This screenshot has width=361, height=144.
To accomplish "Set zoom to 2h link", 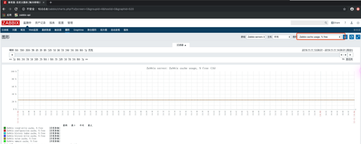I will tap(37, 50).
